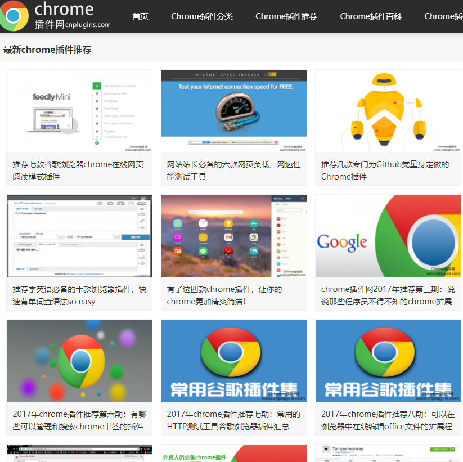Open article chrome插件网2017年推荐第三期
Image resolution: width=463 pixels, height=462 pixels.
click(x=388, y=295)
